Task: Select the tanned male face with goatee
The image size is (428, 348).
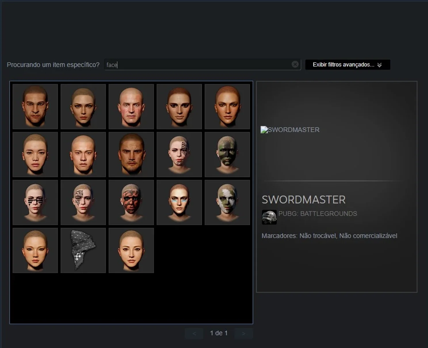Action: point(131,154)
